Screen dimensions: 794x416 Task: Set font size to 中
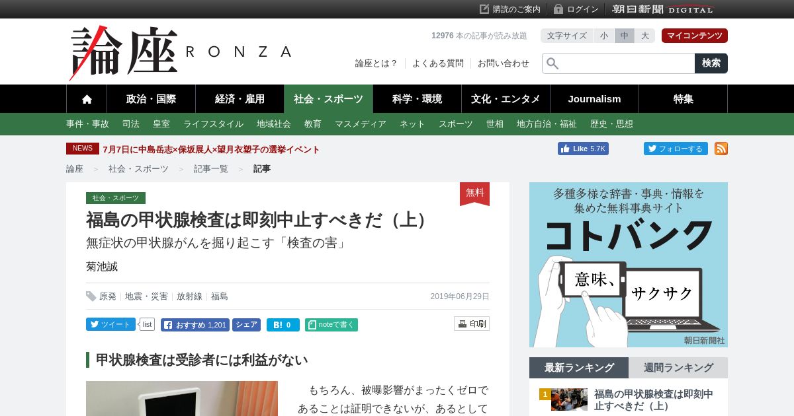[625, 36]
